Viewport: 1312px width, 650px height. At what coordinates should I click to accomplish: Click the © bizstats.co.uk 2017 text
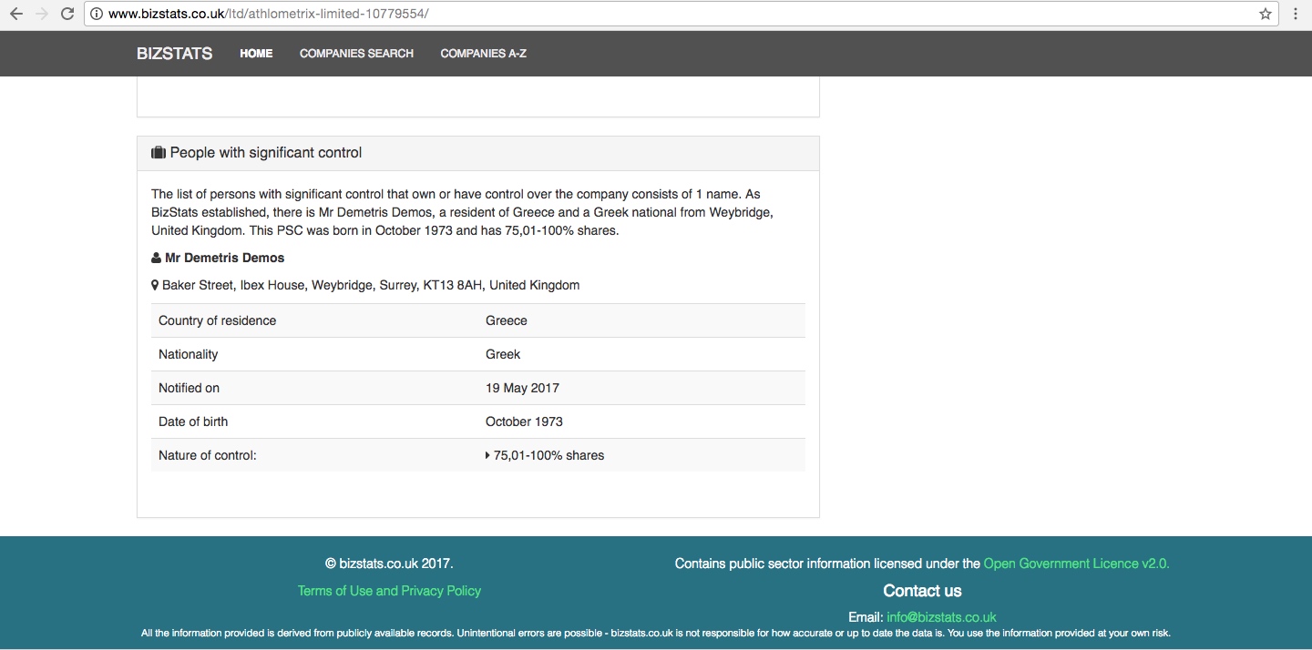click(x=389, y=564)
